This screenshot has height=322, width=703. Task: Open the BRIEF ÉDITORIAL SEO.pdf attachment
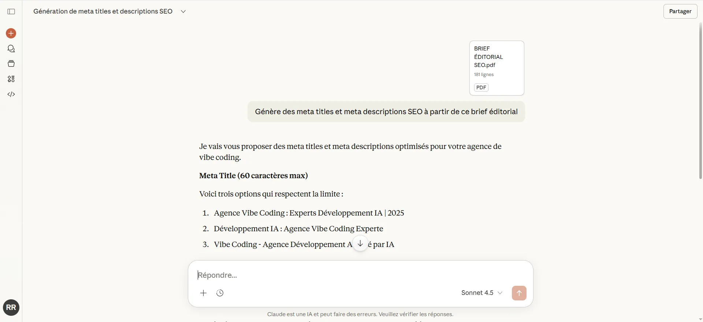497,68
